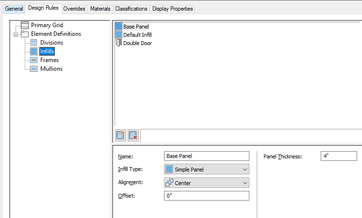Click the Offset input field
The image size is (362, 218).
click(x=207, y=196)
